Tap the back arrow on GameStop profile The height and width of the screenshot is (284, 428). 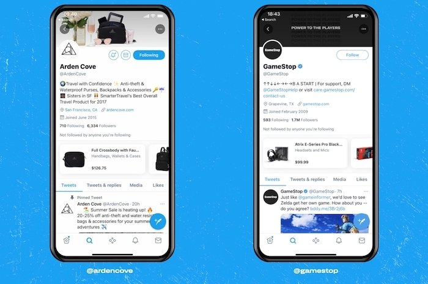pos(268,29)
